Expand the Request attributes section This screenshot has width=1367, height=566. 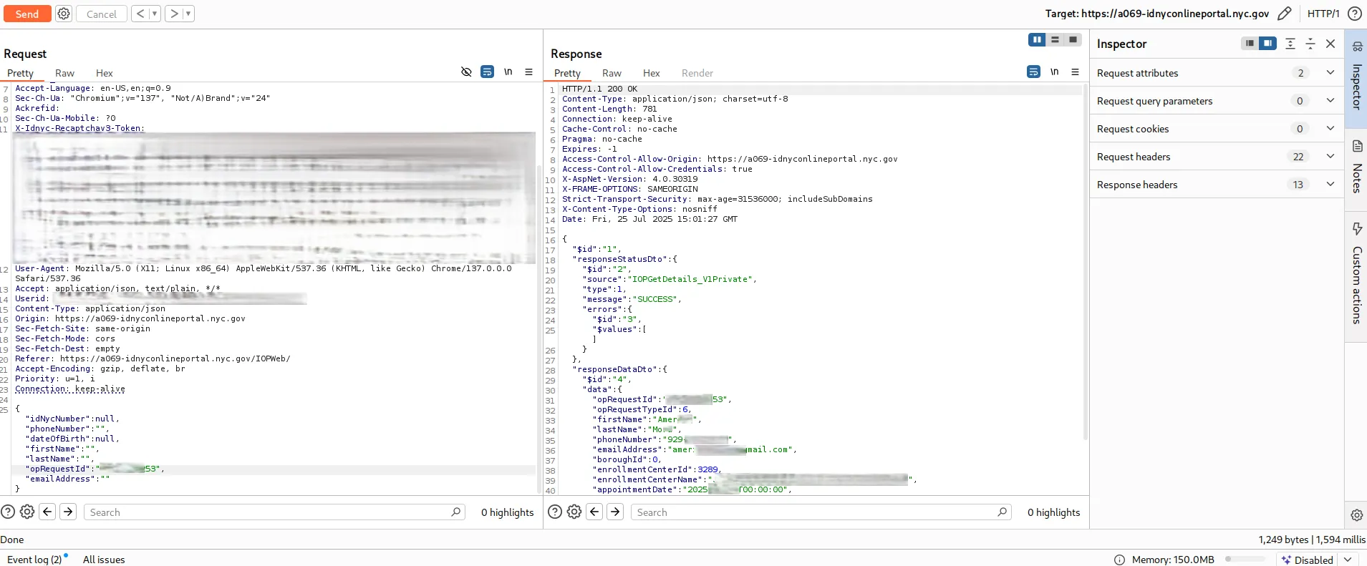[x=1216, y=73]
